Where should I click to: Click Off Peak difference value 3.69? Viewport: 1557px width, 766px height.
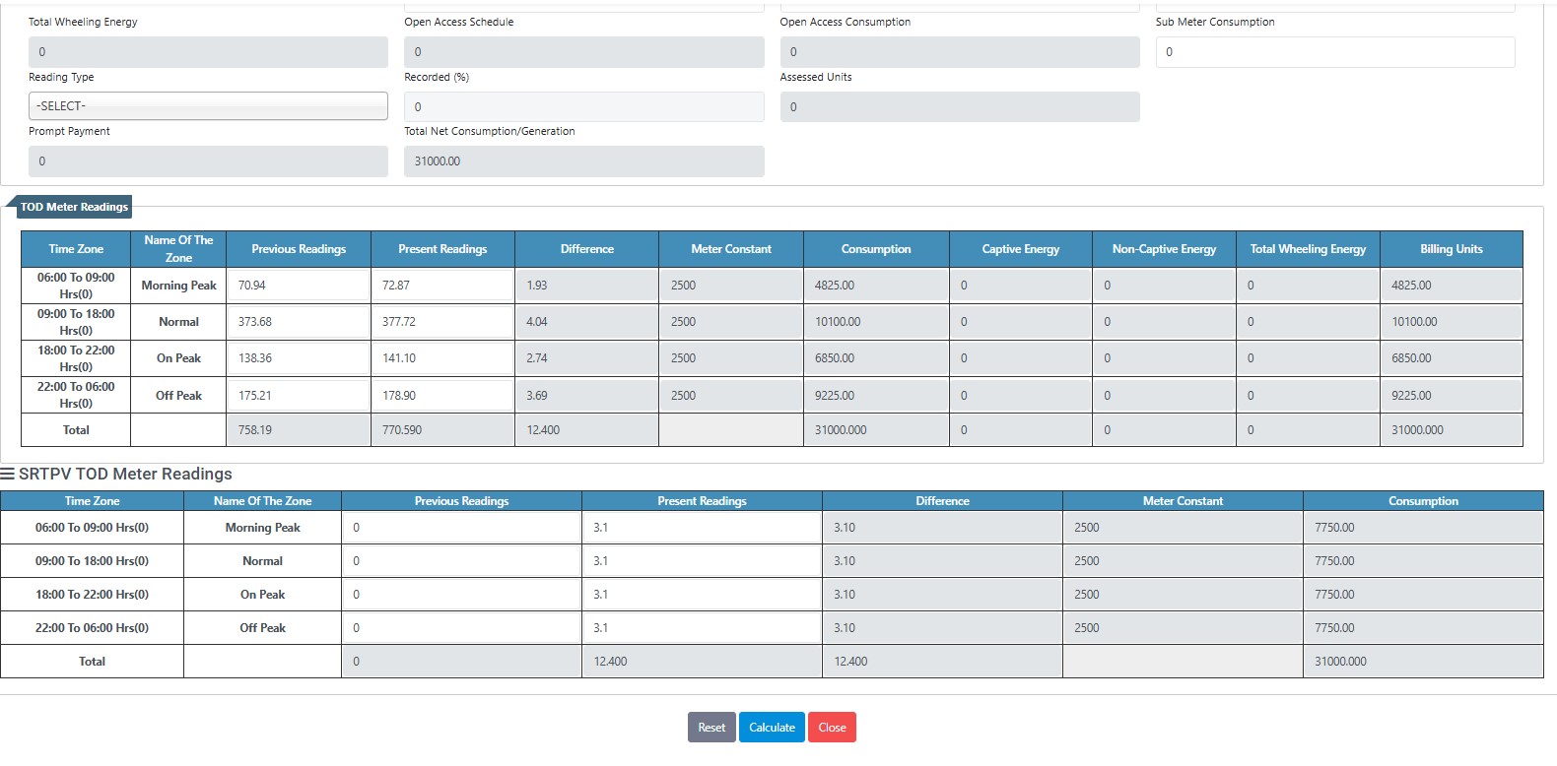coord(586,396)
